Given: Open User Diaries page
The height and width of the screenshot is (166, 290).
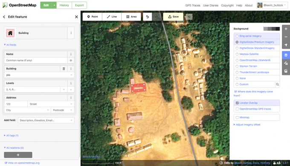Looking at the screenshot, I should tap(211, 6).
